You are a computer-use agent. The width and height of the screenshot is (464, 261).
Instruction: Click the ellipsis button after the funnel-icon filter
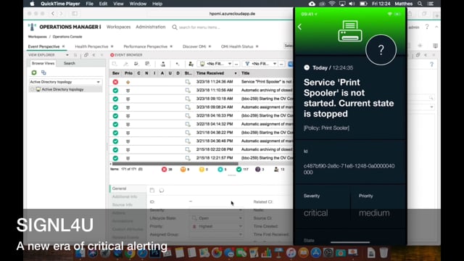[281, 64]
